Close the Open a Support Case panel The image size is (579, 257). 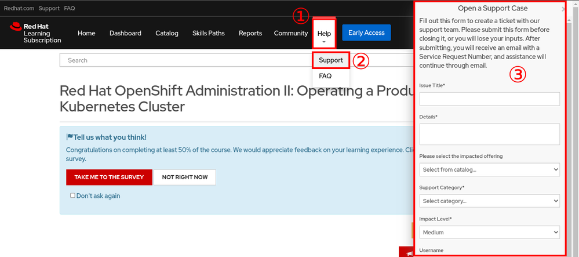563,9
